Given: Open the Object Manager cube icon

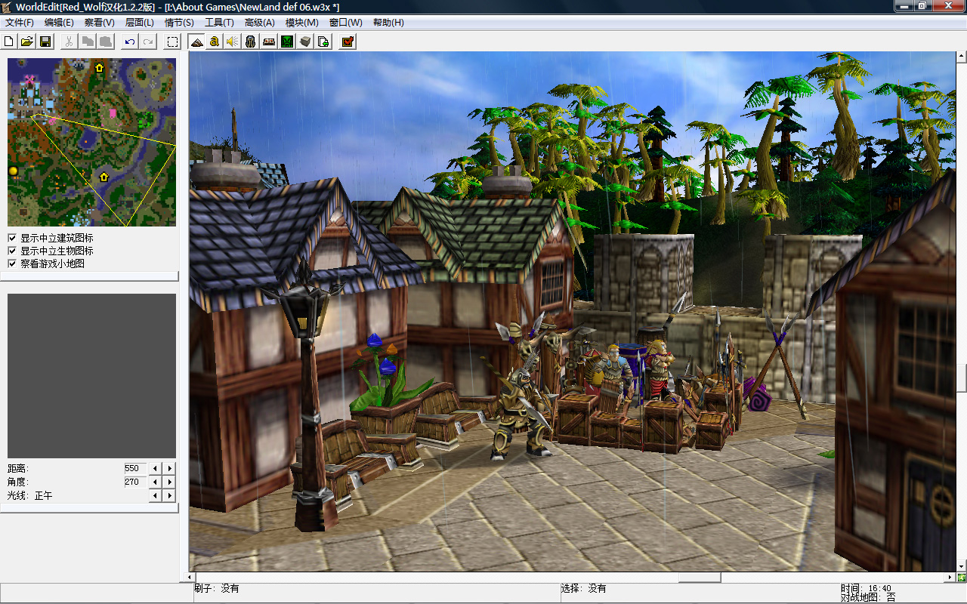Looking at the screenshot, I should 305,42.
